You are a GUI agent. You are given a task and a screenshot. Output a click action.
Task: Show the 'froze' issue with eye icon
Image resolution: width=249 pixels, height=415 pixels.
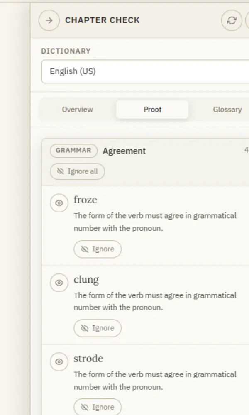click(x=59, y=203)
